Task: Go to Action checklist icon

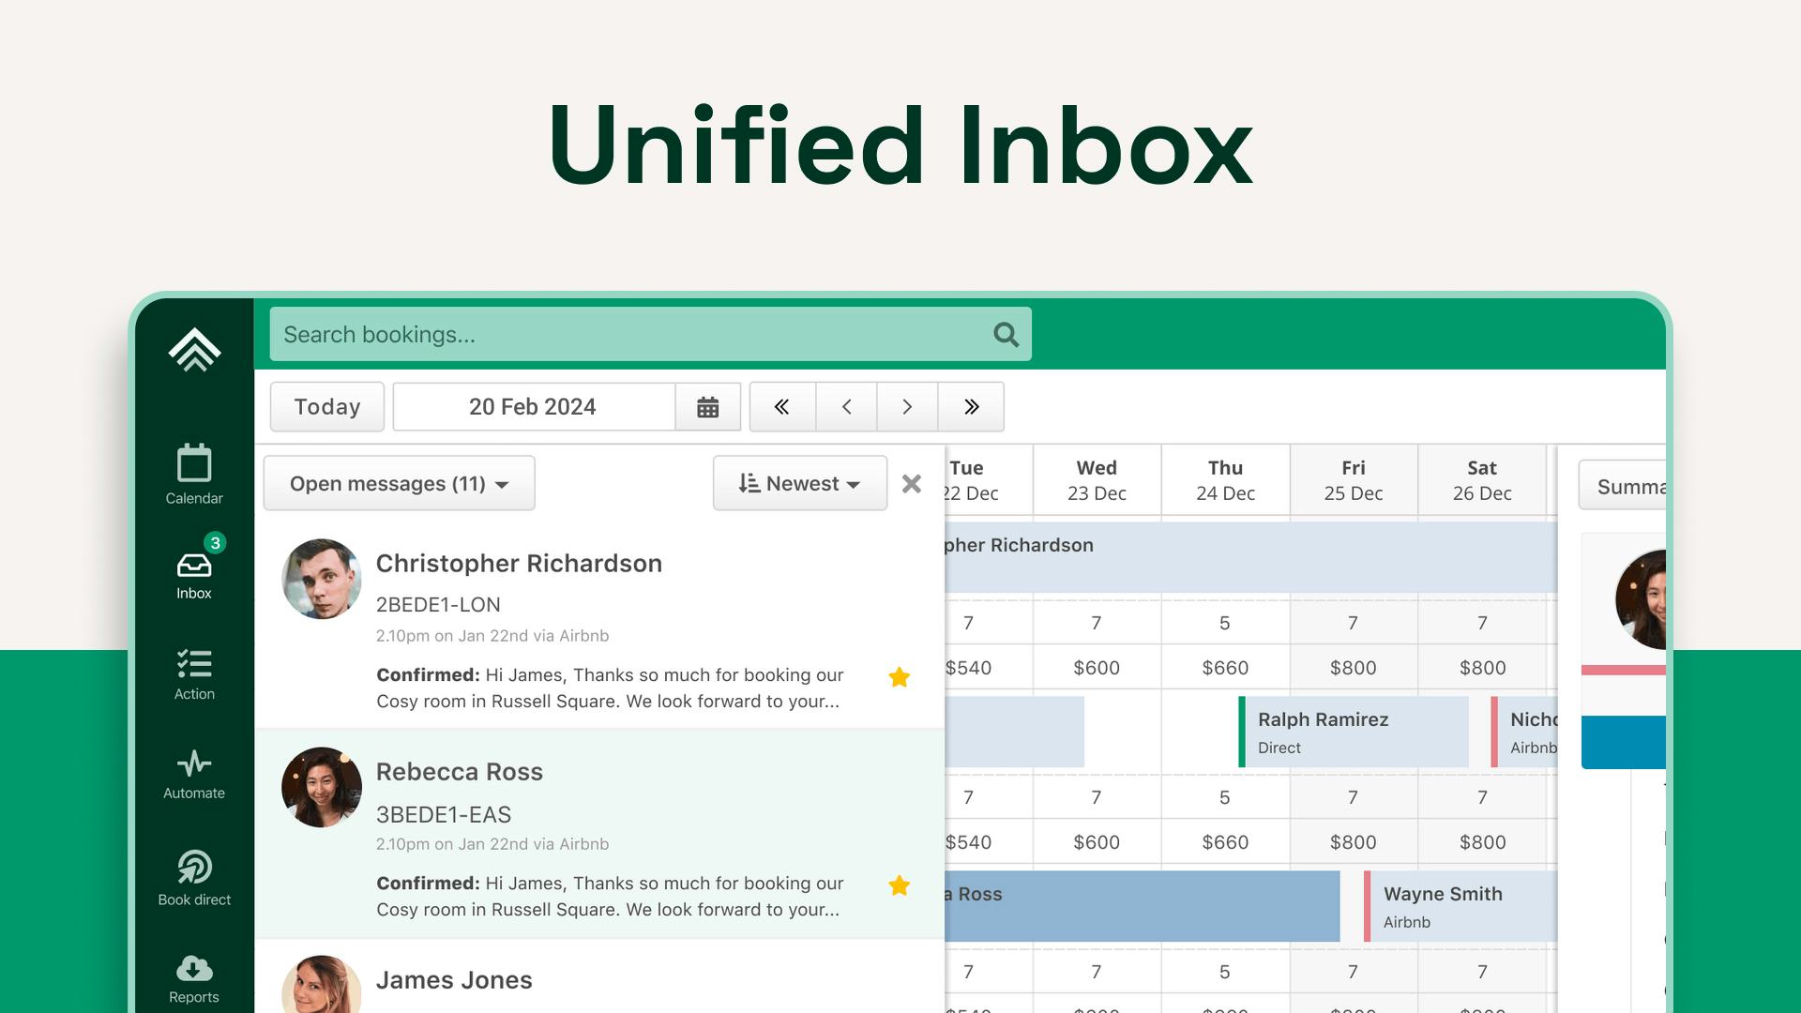Action: tap(194, 664)
